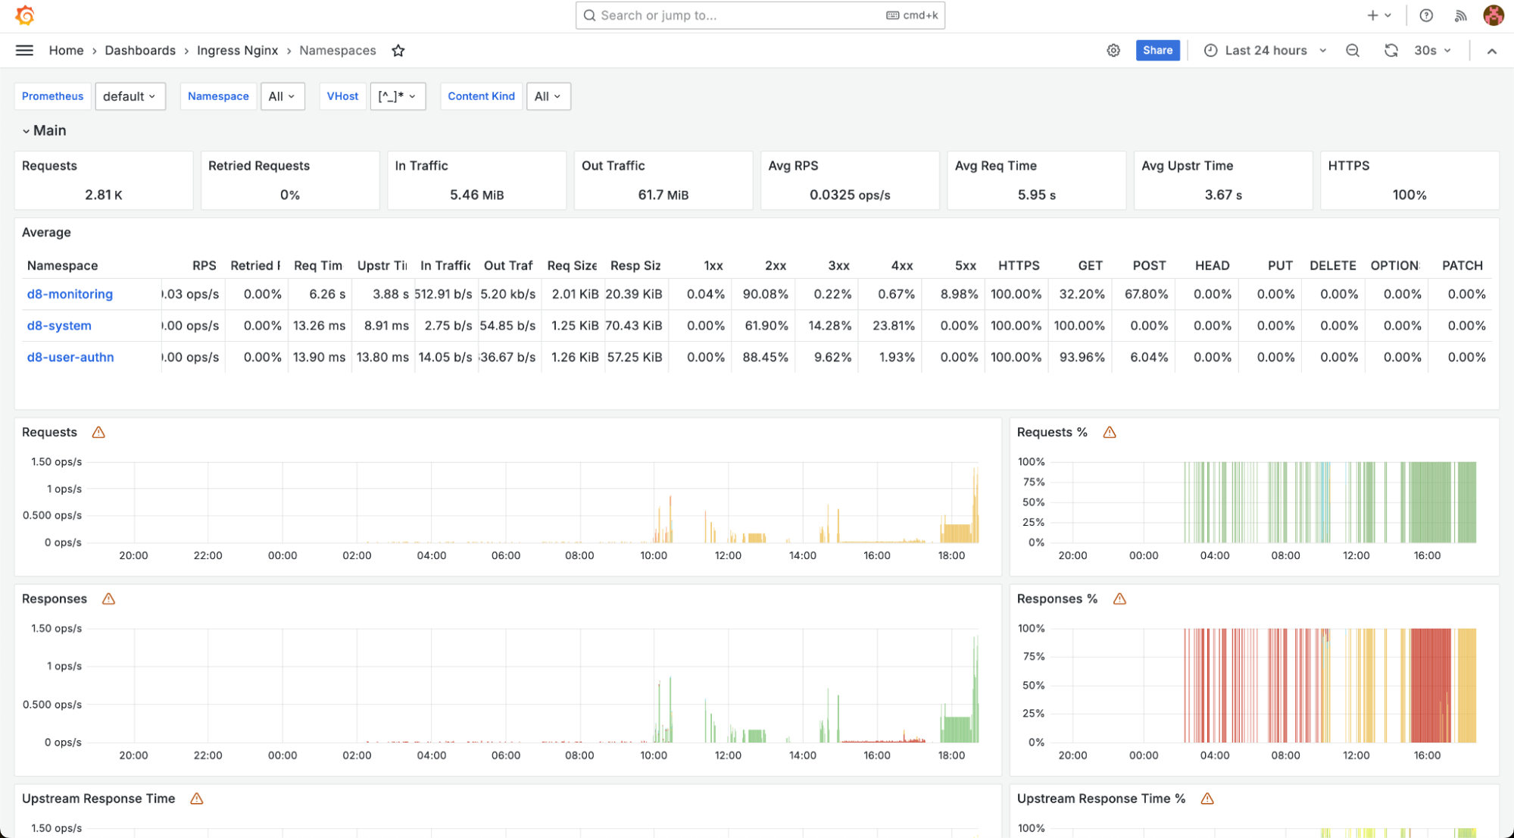Screen dimensions: 1514x838
Task: Click the warning icon on Requests panel
Action: 98,432
